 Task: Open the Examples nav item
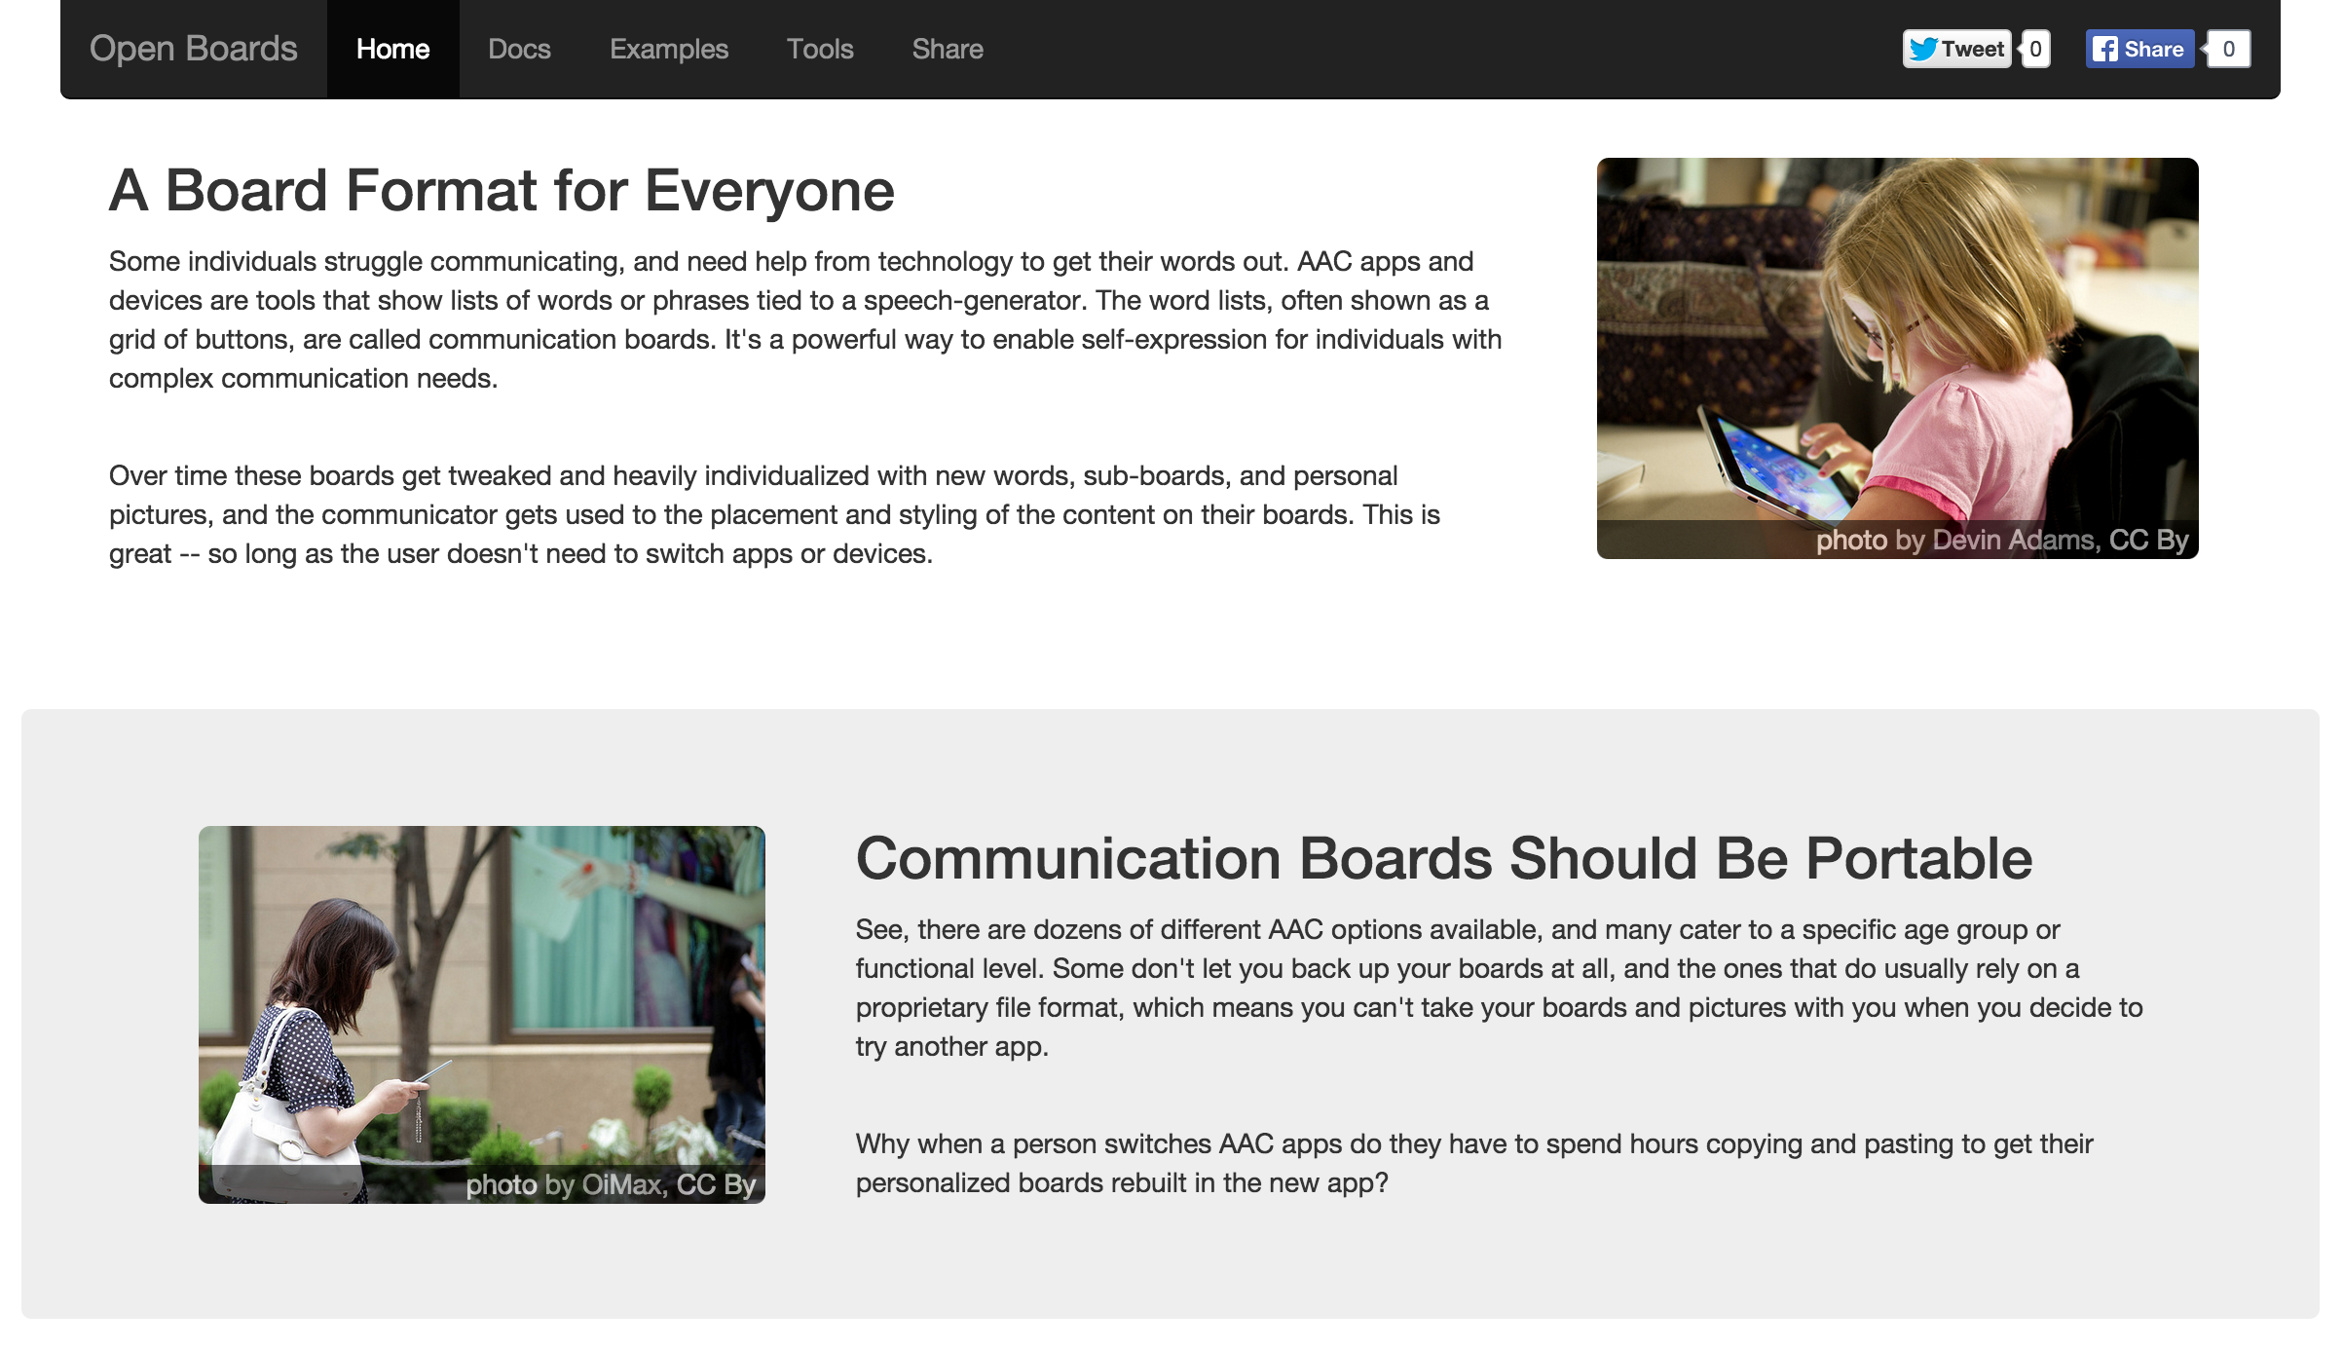point(668,49)
